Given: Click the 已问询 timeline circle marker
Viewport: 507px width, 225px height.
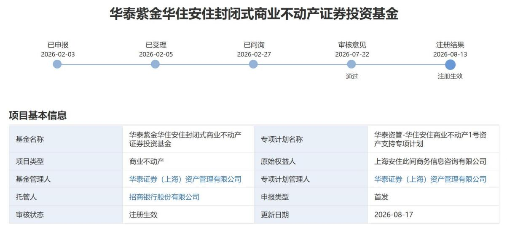Looking at the screenshot, I should tap(253, 64).
